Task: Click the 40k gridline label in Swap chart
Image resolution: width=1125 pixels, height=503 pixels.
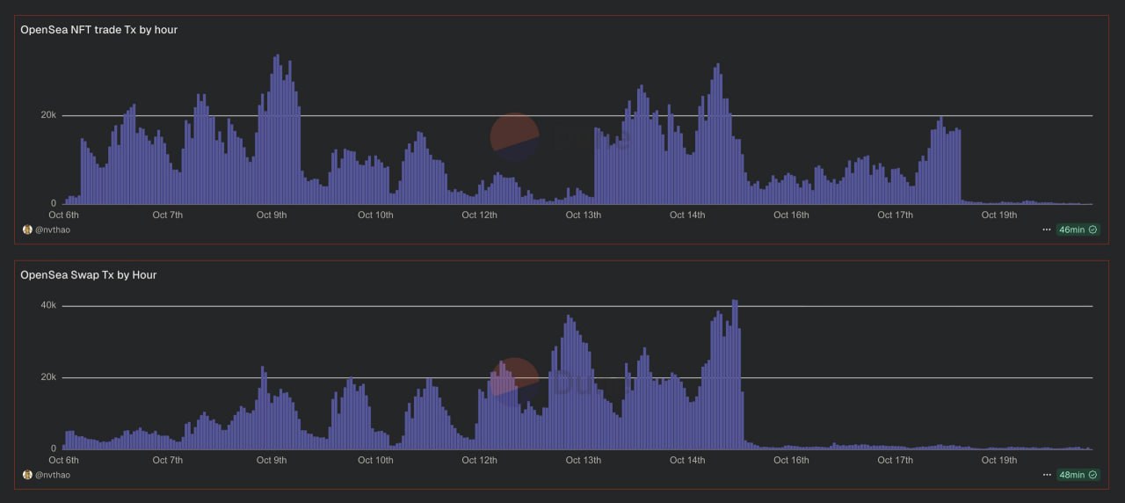Action: click(x=47, y=305)
